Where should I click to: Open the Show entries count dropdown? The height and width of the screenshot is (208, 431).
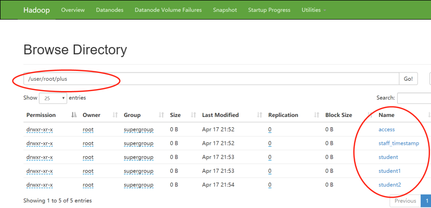point(52,98)
